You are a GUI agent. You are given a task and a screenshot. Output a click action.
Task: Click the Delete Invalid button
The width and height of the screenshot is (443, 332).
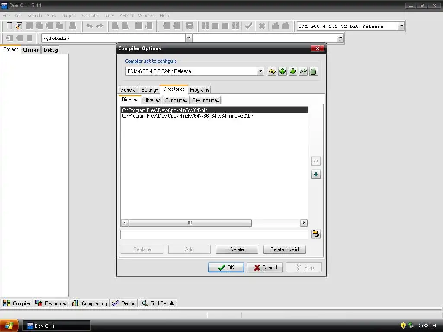click(285, 249)
